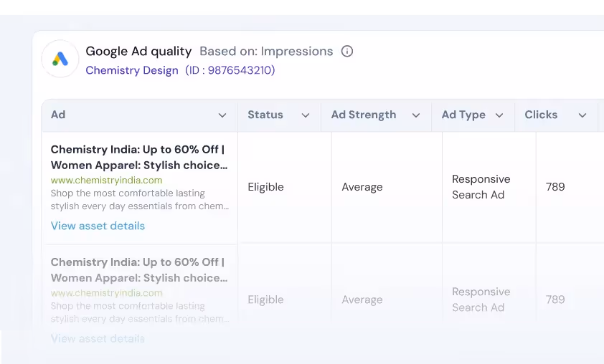604x364 pixels.
Task: Click the second row's ad headline
Action: click(139, 269)
